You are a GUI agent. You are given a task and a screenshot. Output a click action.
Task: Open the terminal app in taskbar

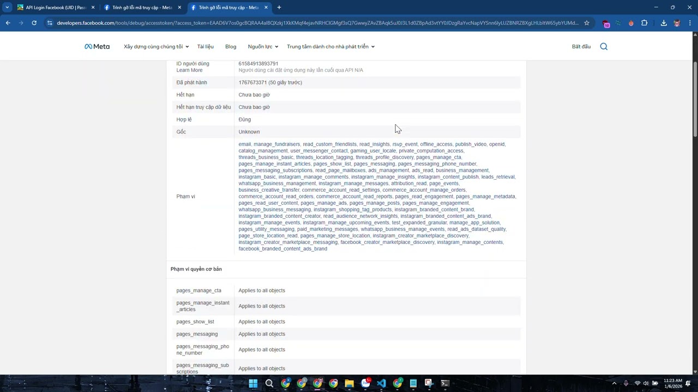(445, 383)
